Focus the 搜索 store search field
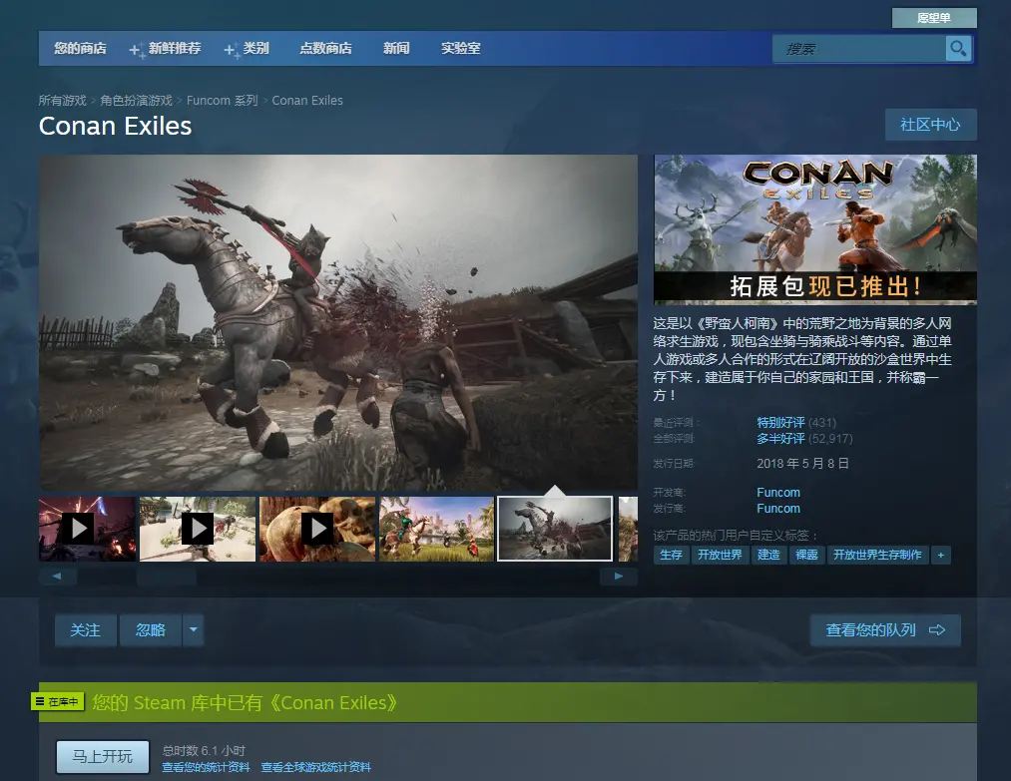 coord(859,48)
